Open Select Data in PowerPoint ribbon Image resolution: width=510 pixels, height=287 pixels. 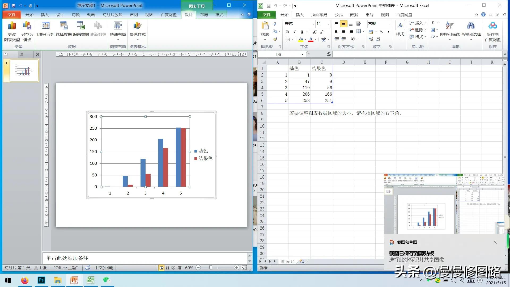pyautogui.click(x=63, y=29)
